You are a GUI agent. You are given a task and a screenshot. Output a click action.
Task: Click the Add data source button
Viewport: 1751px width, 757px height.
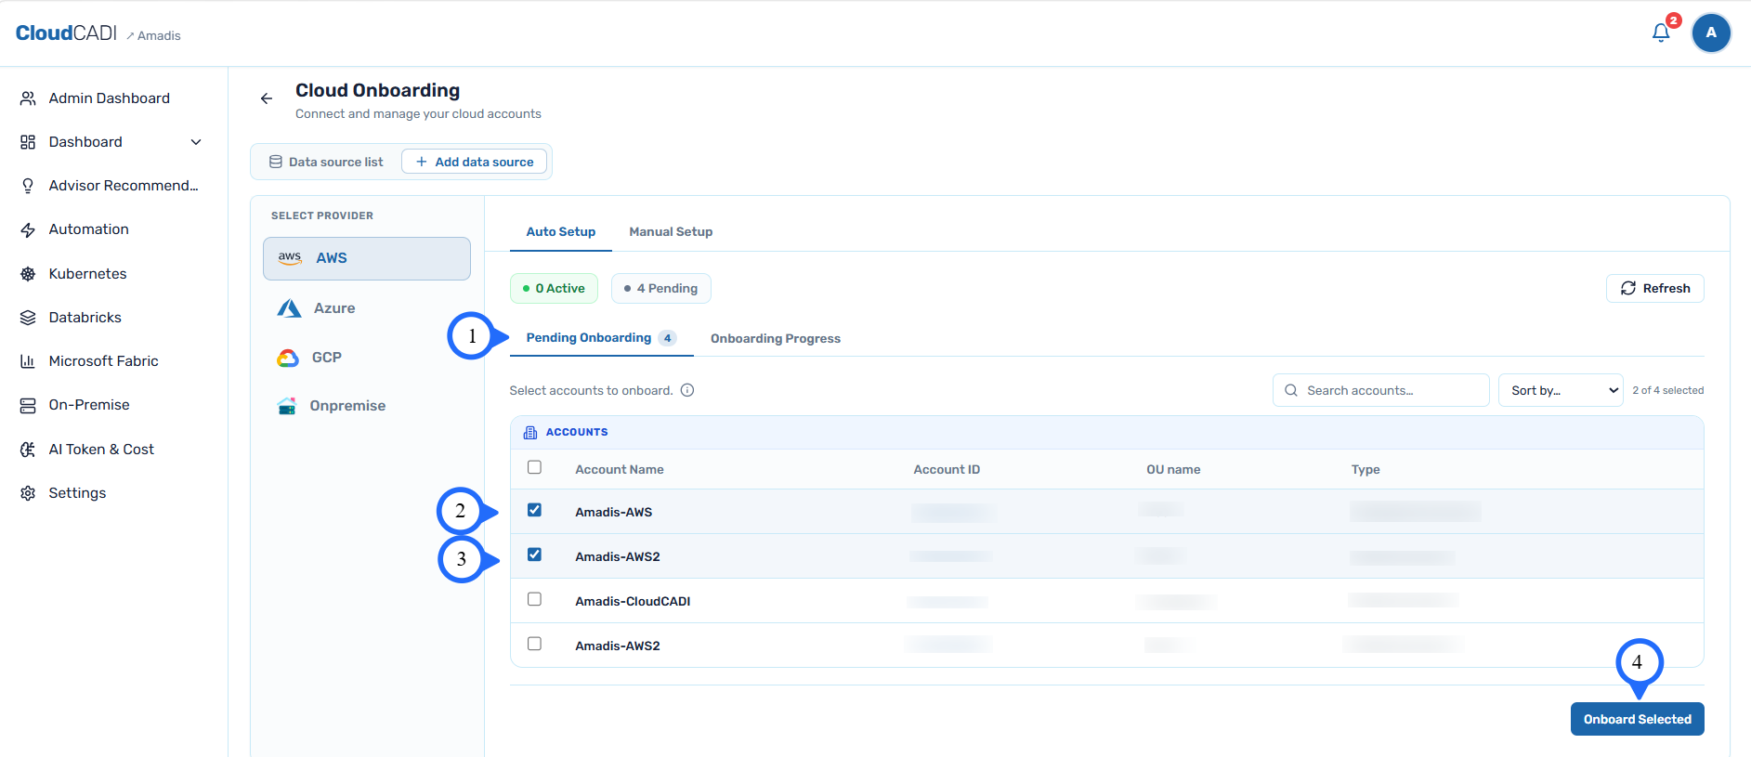[x=474, y=162]
